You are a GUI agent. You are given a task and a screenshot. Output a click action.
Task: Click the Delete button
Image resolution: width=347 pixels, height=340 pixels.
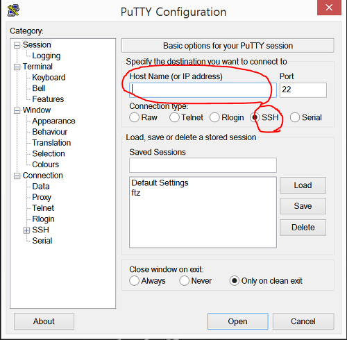[x=303, y=228]
